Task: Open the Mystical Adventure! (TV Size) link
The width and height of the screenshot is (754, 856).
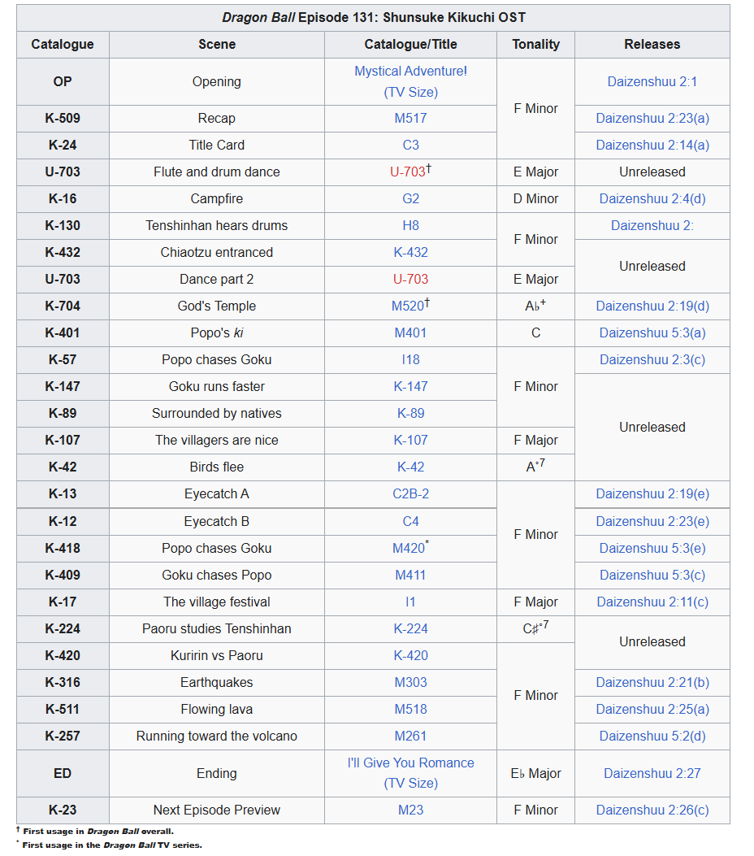Action: click(410, 81)
